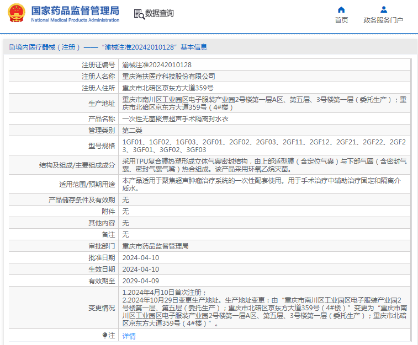Viewport: 418px width, 345px height.
Task: Click the 数据查询 heading text
Action: point(160,13)
